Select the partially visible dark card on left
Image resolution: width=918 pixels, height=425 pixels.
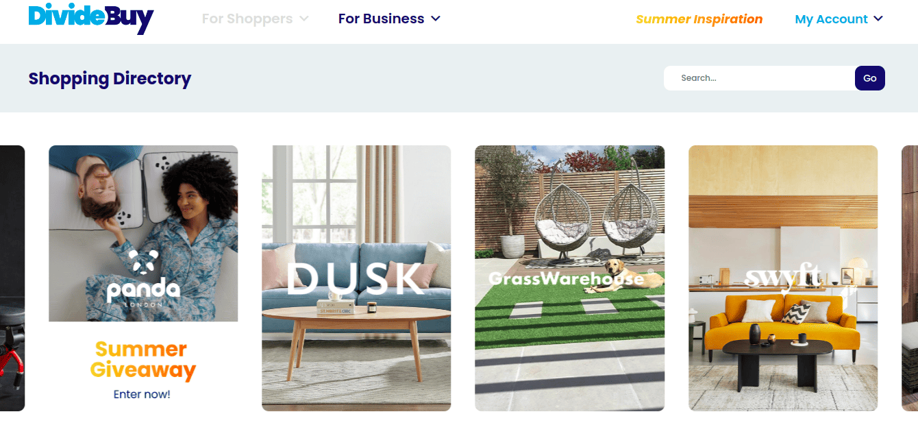(x=12, y=278)
